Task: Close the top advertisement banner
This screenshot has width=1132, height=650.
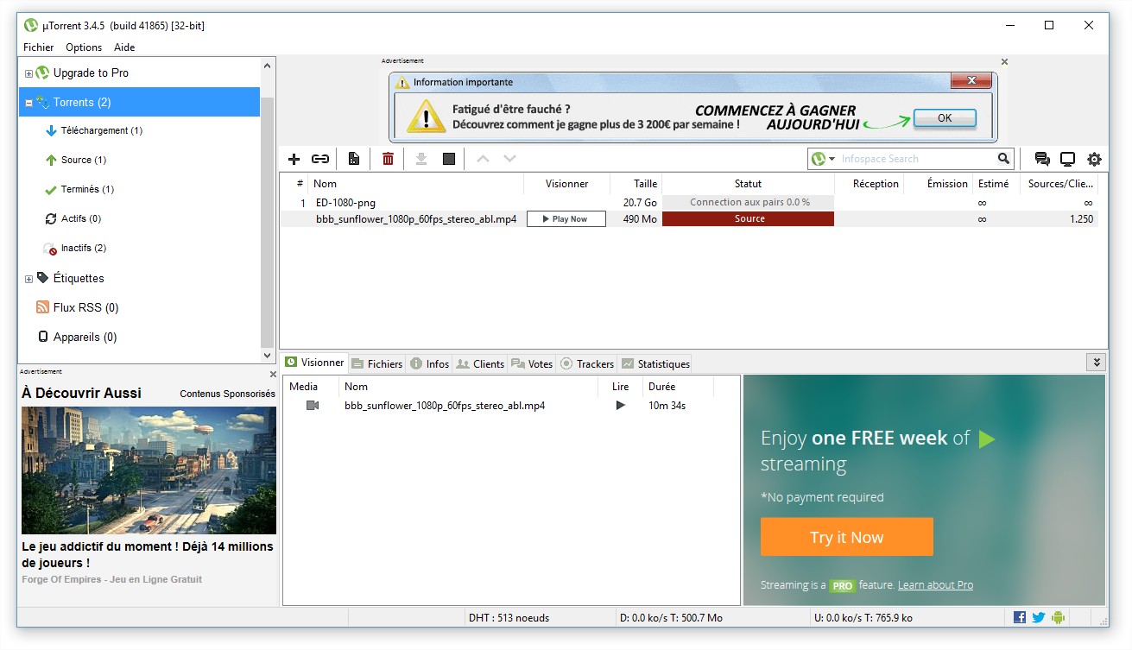Action: tap(1004, 62)
